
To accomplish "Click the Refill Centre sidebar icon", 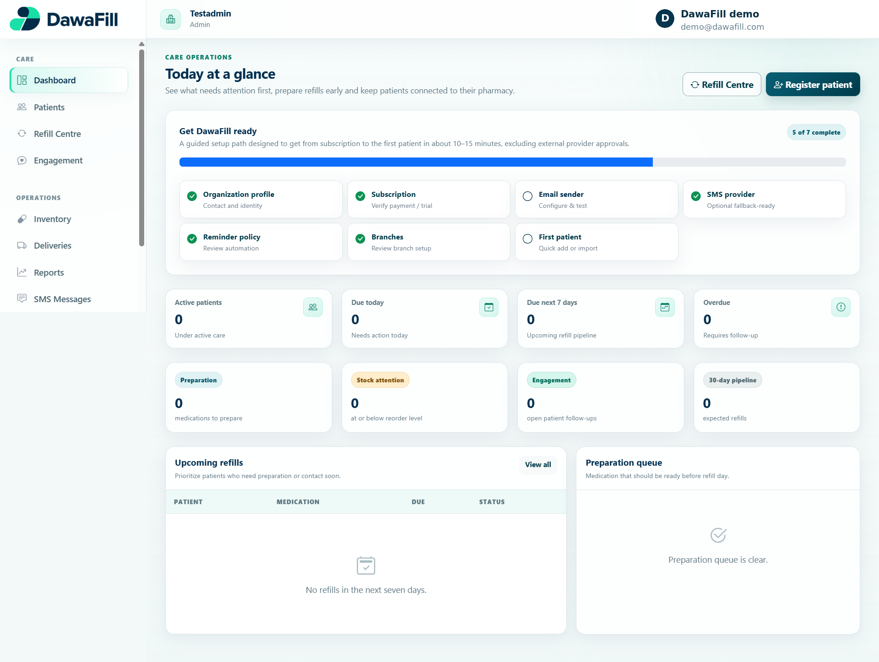I will [22, 133].
